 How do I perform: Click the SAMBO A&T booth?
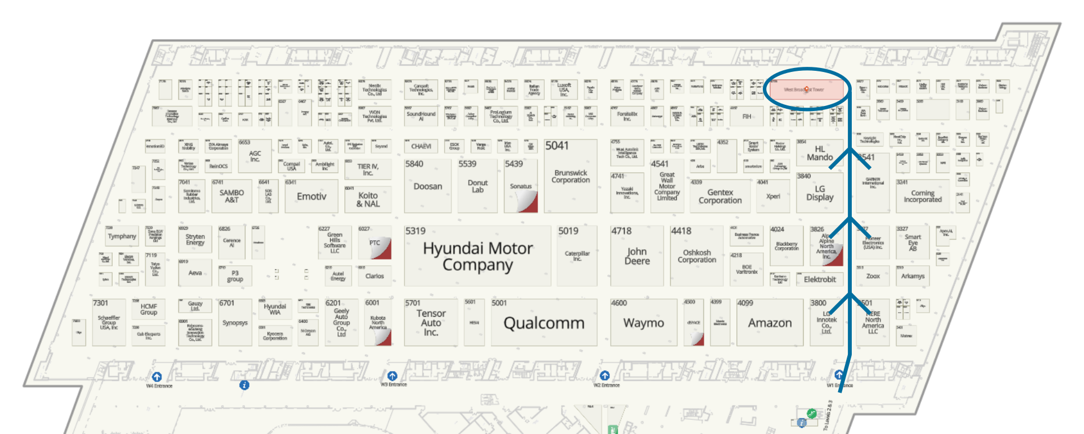[232, 196]
